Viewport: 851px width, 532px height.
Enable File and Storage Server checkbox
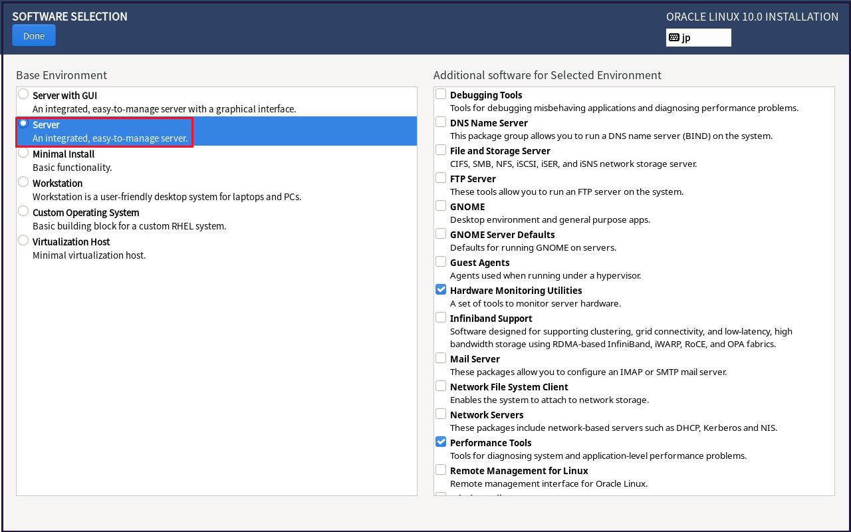tap(441, 150)
